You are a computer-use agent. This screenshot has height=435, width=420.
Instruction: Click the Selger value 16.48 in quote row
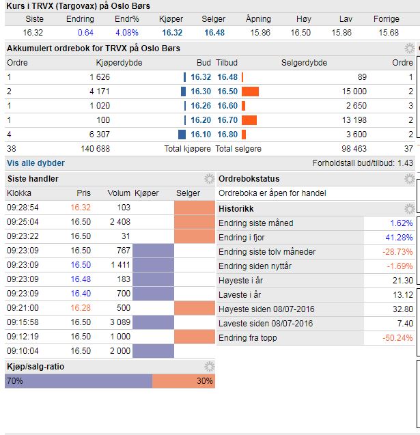[x=214, y=33]
